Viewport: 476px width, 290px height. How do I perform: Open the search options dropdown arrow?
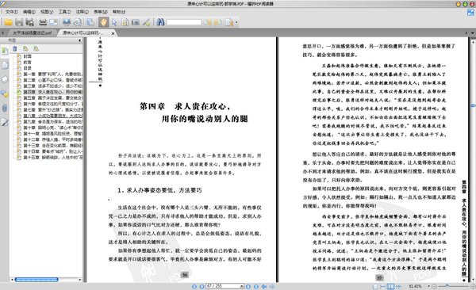point(236,22)
